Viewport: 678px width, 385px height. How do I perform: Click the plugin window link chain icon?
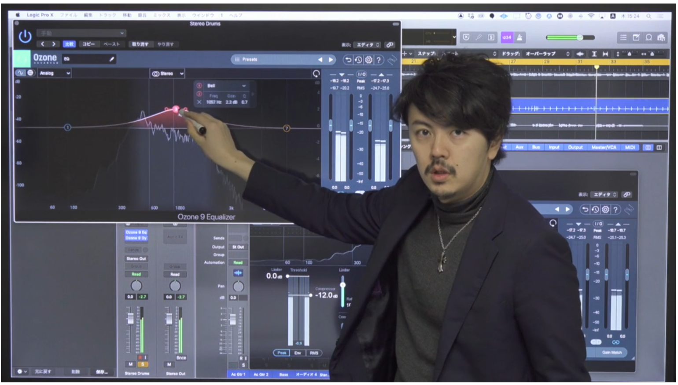pyautogui.click(x=390, y=45)
